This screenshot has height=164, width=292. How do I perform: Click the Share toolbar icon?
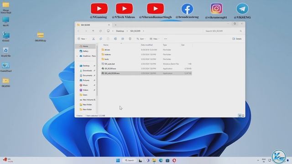pyautogui.click(x=123, y=39)
